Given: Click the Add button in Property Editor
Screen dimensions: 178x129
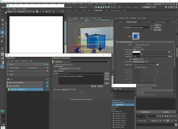Looking at the screenshot, I should click(x=107, y=76).
